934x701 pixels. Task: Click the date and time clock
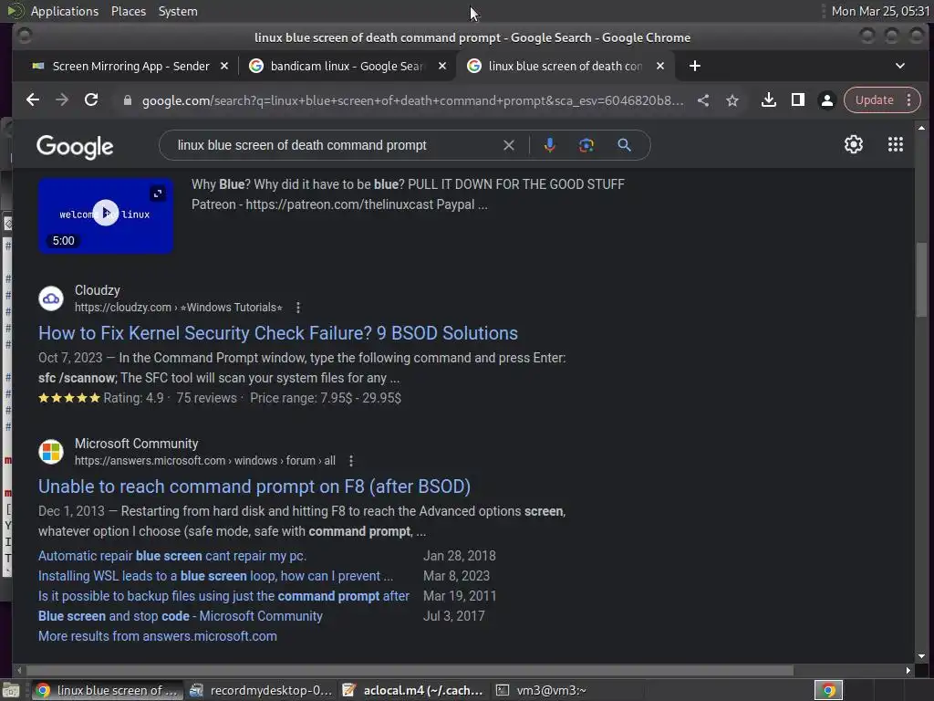pyautogui.click(x=880, y=11)
